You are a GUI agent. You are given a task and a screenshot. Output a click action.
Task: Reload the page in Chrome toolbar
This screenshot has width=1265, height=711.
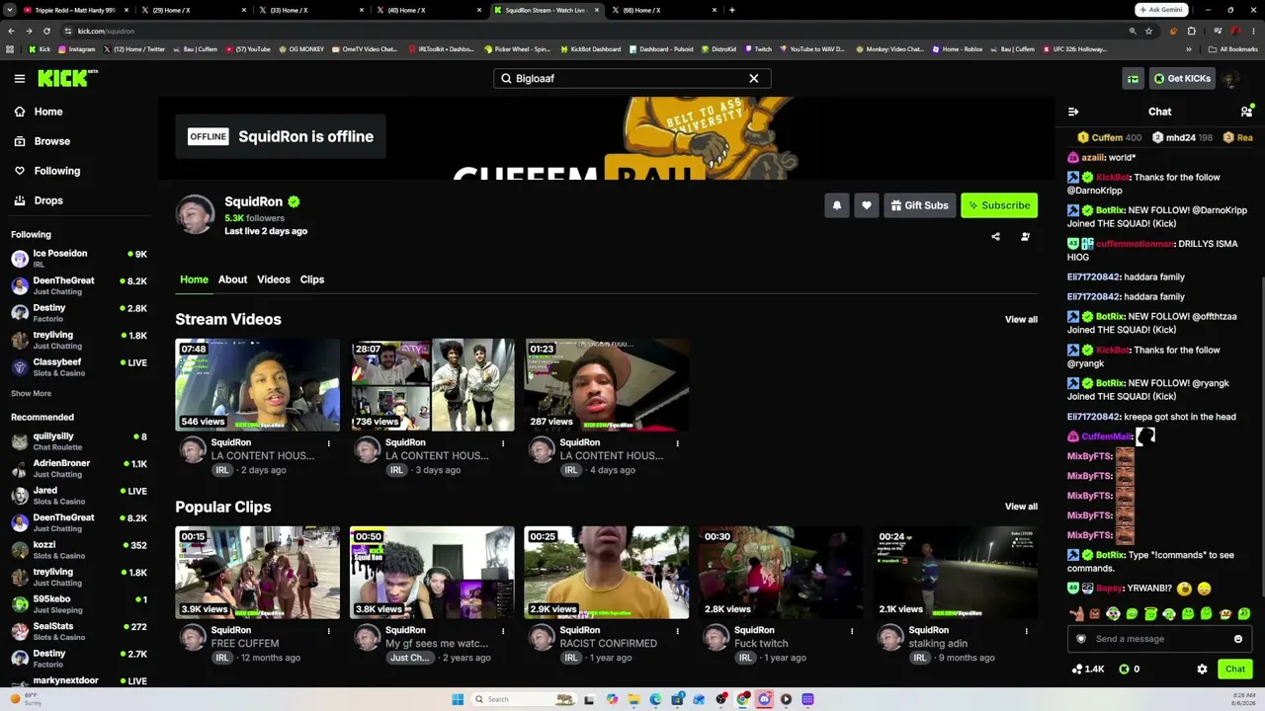pos(46,31)
